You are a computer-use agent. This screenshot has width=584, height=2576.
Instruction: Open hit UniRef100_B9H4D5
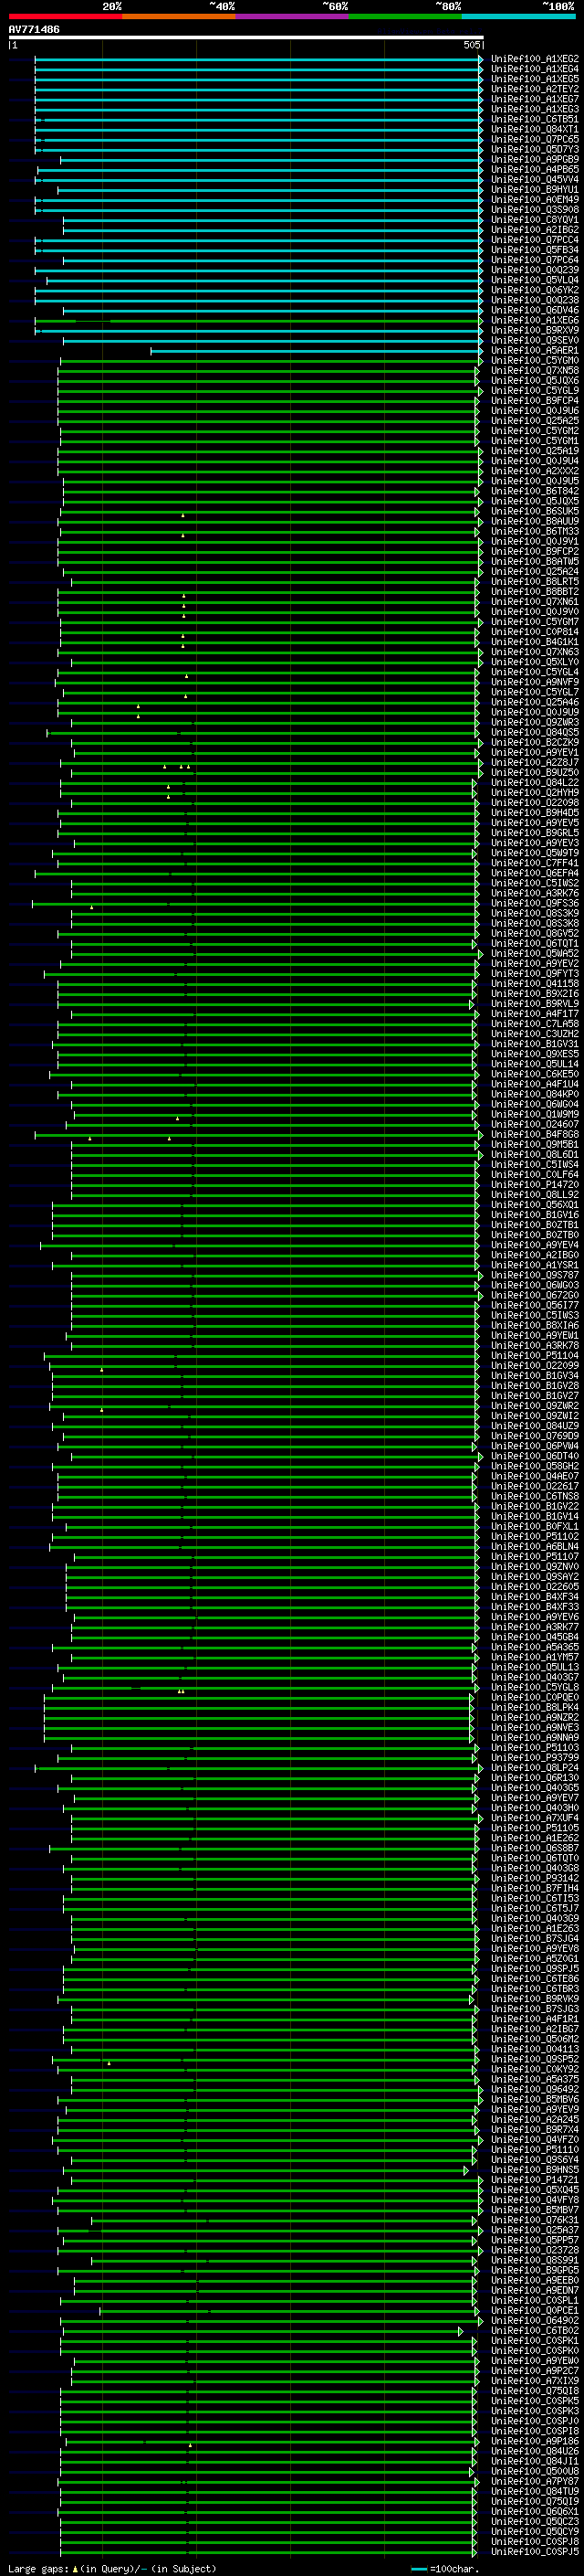coord(535,813)
